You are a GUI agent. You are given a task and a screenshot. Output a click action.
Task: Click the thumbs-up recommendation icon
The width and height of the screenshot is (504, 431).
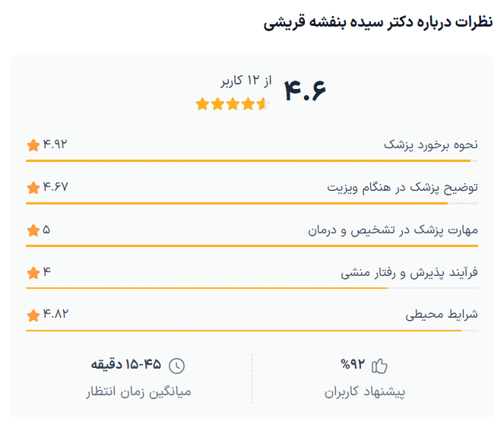[x=379, y=366]
